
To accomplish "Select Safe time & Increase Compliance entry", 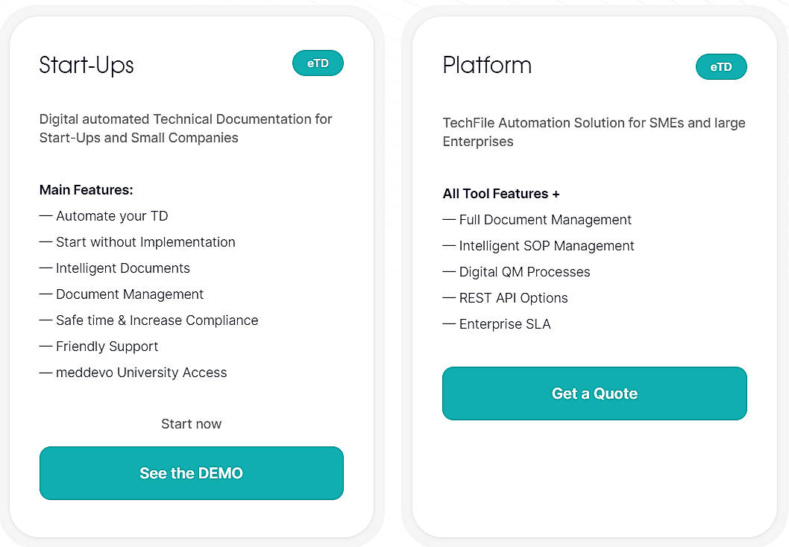I will [148, 320].
